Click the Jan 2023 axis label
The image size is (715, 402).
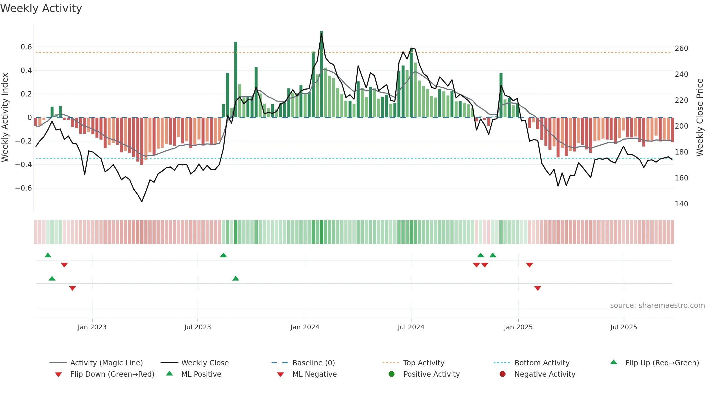coord(92,327)
